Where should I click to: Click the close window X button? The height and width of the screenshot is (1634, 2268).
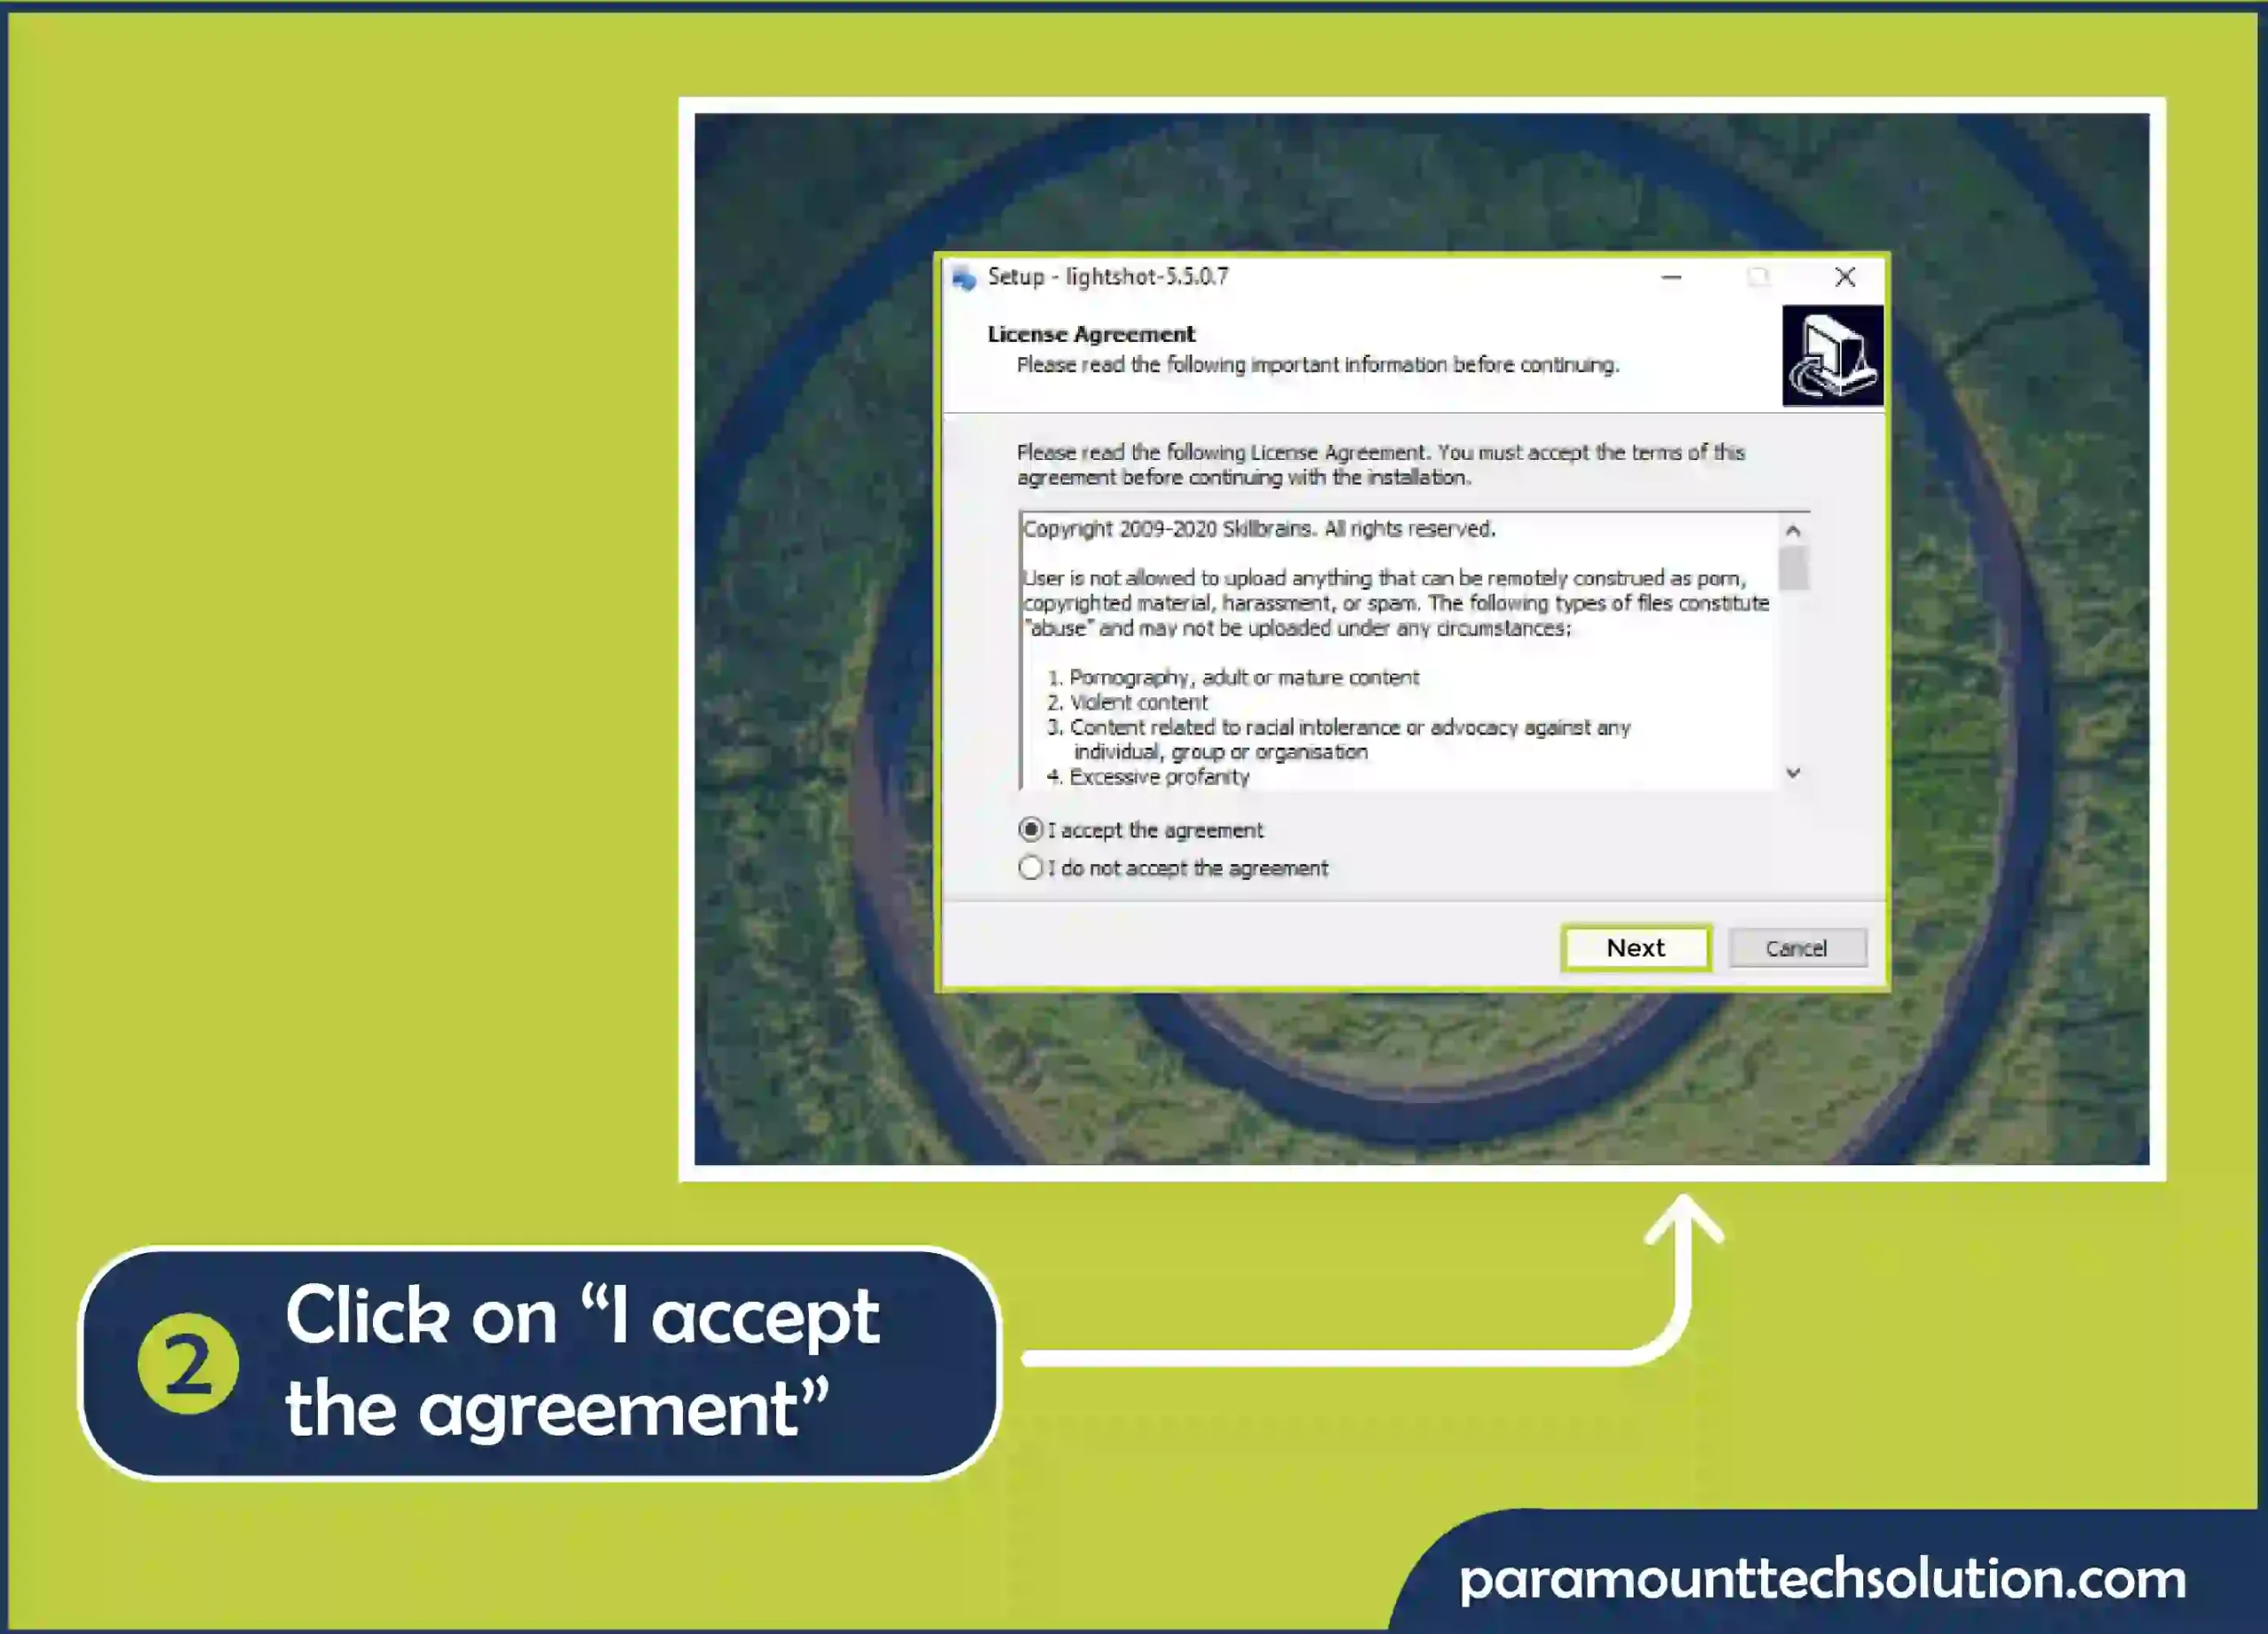pos(1844,276)
